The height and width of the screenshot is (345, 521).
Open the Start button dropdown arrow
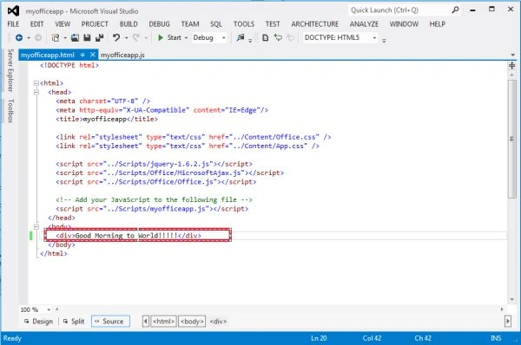pyautogui.click(x=186, y=38)
